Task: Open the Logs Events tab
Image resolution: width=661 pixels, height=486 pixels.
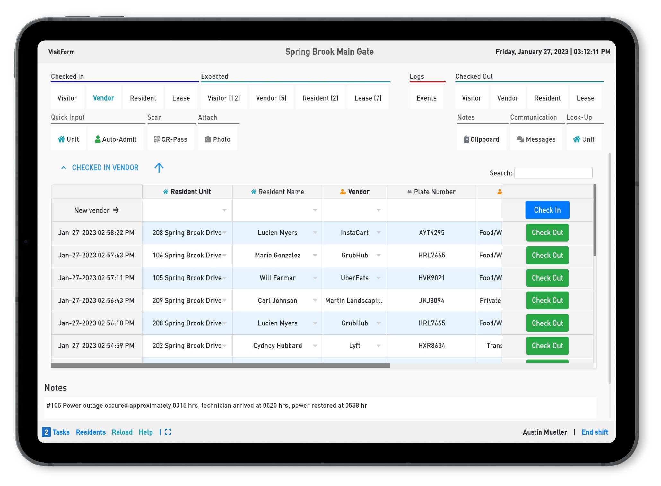Action: (x=426, y=98)
